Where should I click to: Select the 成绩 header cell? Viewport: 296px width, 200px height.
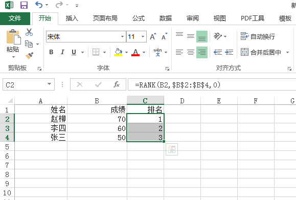tap(97, 109)
